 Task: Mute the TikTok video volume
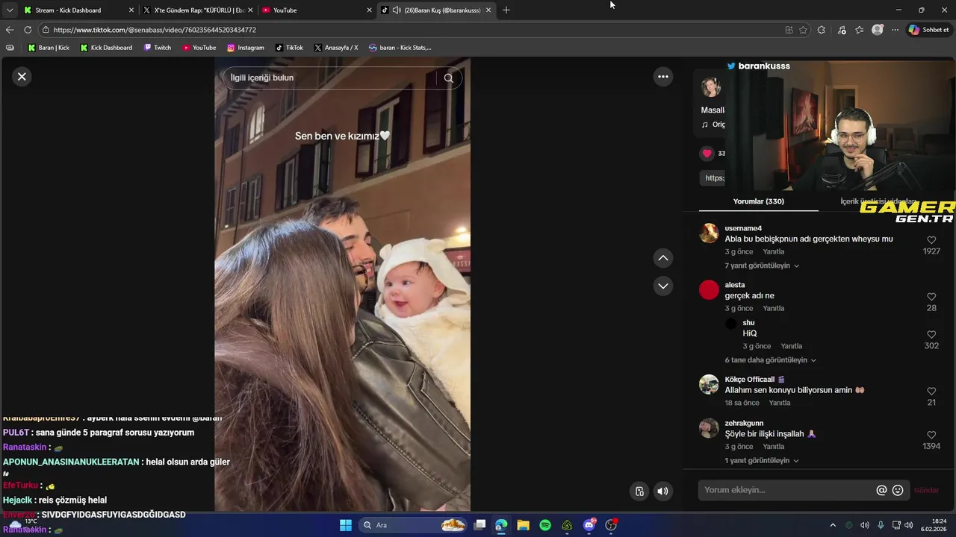tap(662, 491)
